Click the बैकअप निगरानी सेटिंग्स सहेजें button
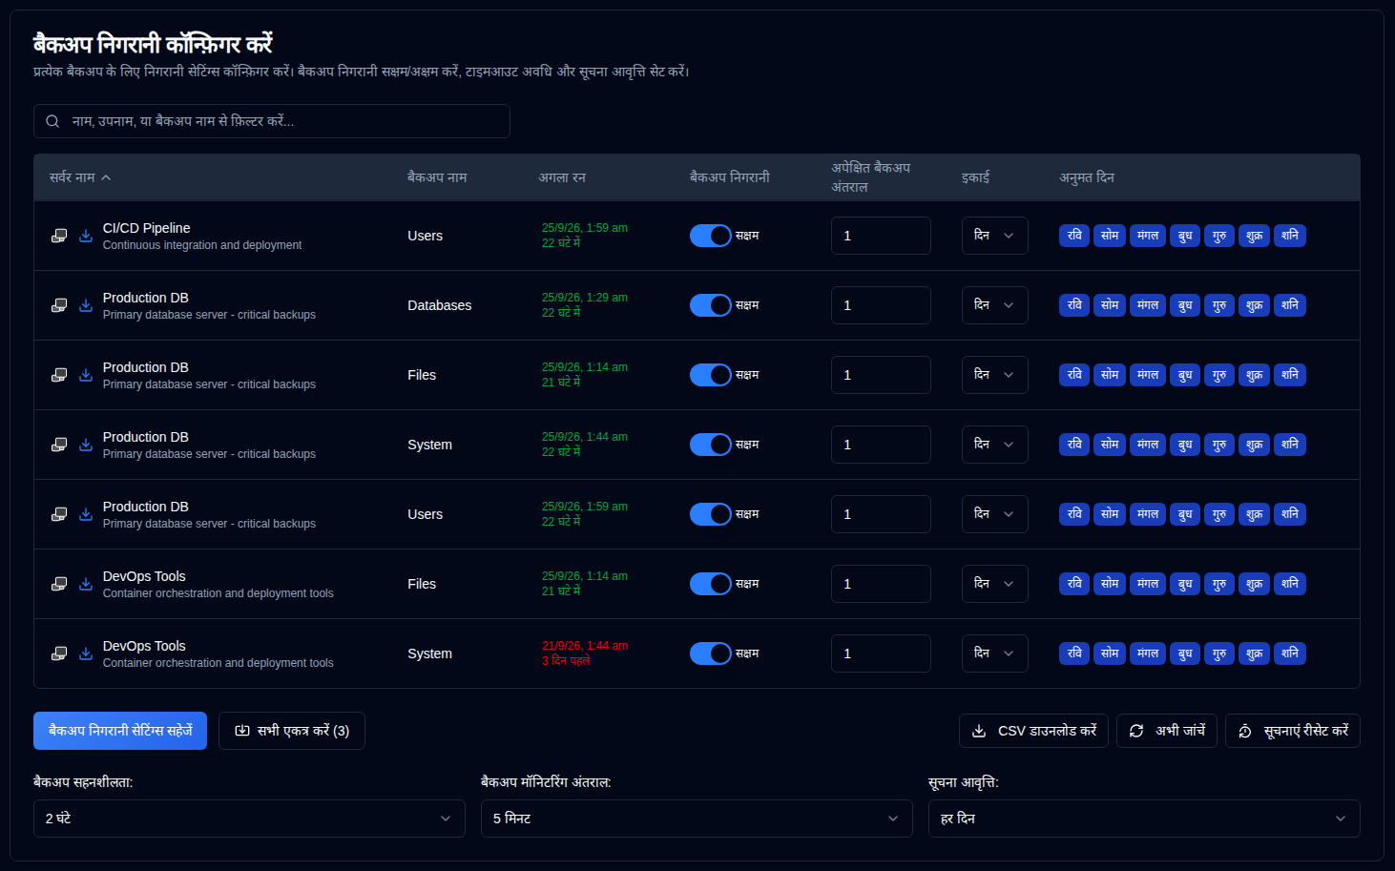This screenshot has height=871, width=1395. [120, 731]
